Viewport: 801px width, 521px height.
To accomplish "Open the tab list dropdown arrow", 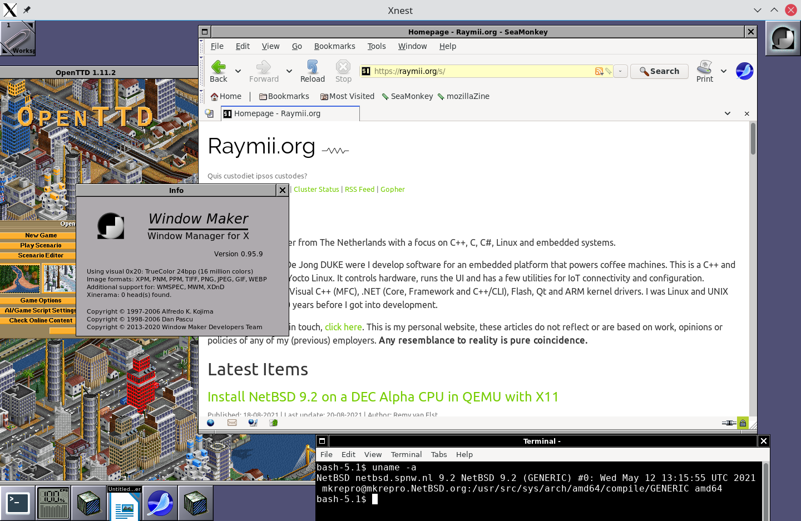I will coord(728,113).
